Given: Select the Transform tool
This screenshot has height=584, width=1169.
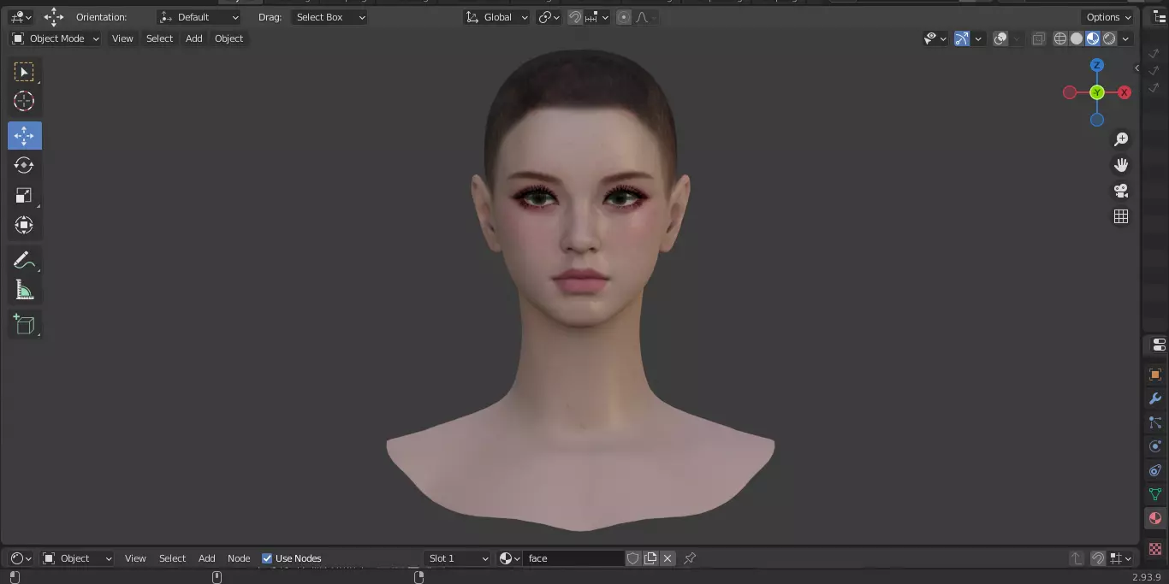Looking at the screenshot, I should pyautogui.click(x=24, y=226).
